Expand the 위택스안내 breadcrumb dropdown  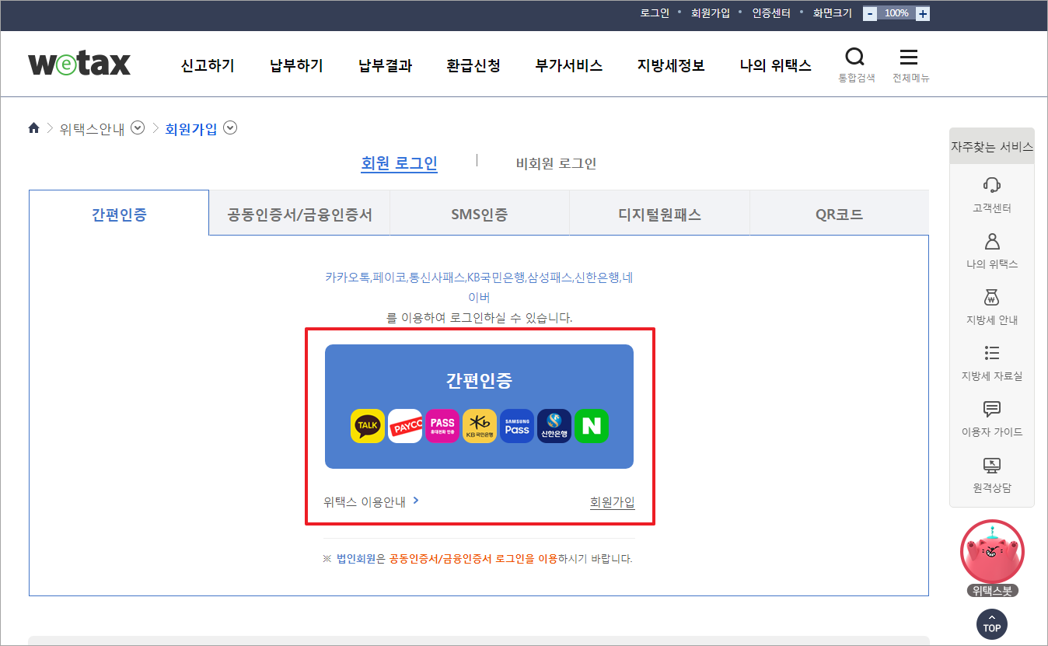138,128
